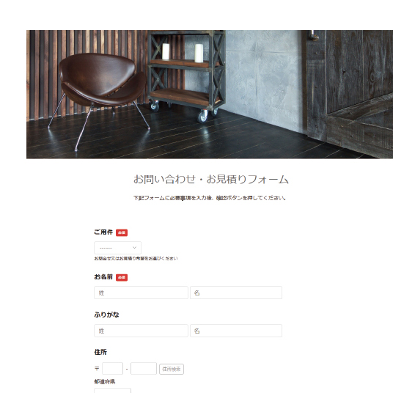Select the second postal code box
The height and width of the screenshot is (415, 393).
coord(144,369)
